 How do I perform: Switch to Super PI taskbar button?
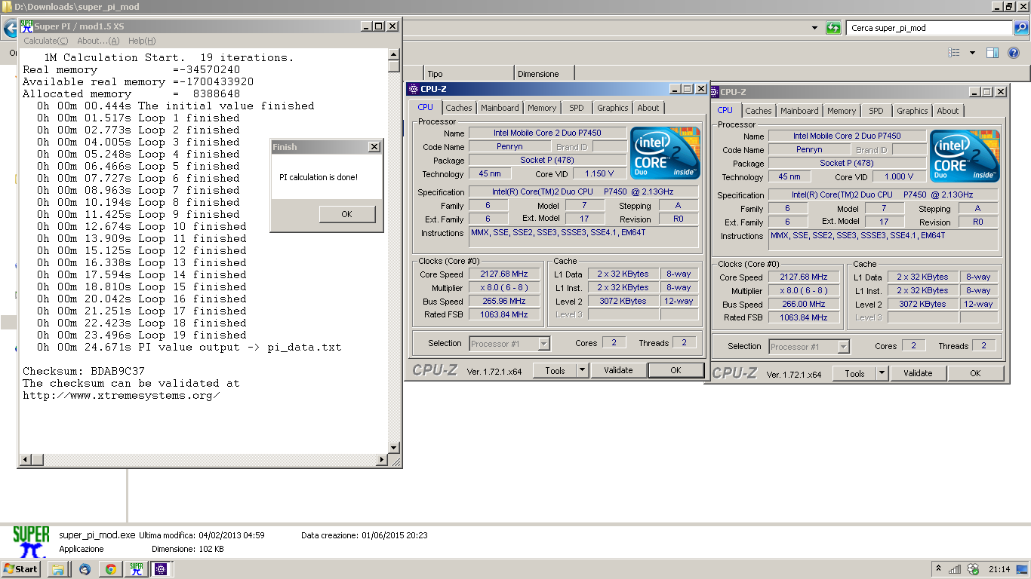[137, 568]
